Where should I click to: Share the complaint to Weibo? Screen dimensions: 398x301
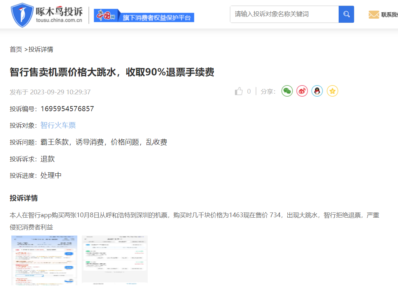coord(302,91)
